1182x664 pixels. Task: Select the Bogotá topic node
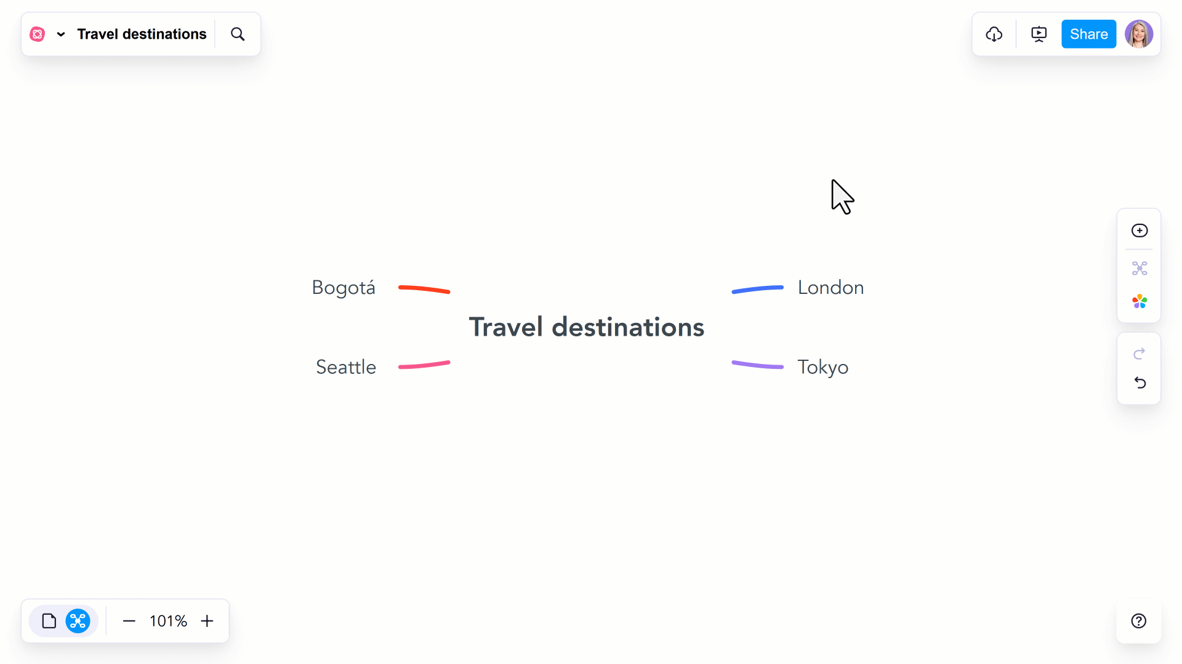click(344, 288)
